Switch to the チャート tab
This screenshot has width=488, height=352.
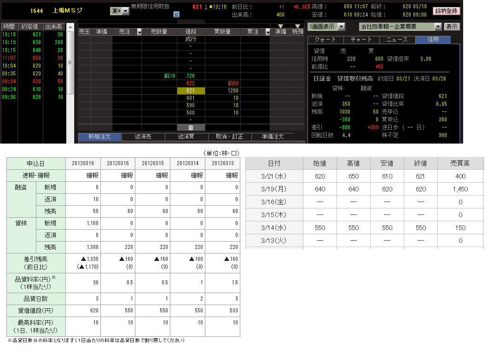pos(361,40)
